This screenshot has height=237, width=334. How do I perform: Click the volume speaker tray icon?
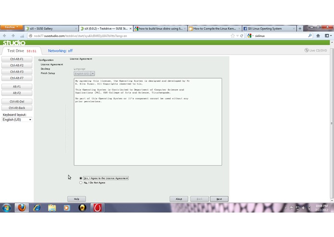coord(304,208)
